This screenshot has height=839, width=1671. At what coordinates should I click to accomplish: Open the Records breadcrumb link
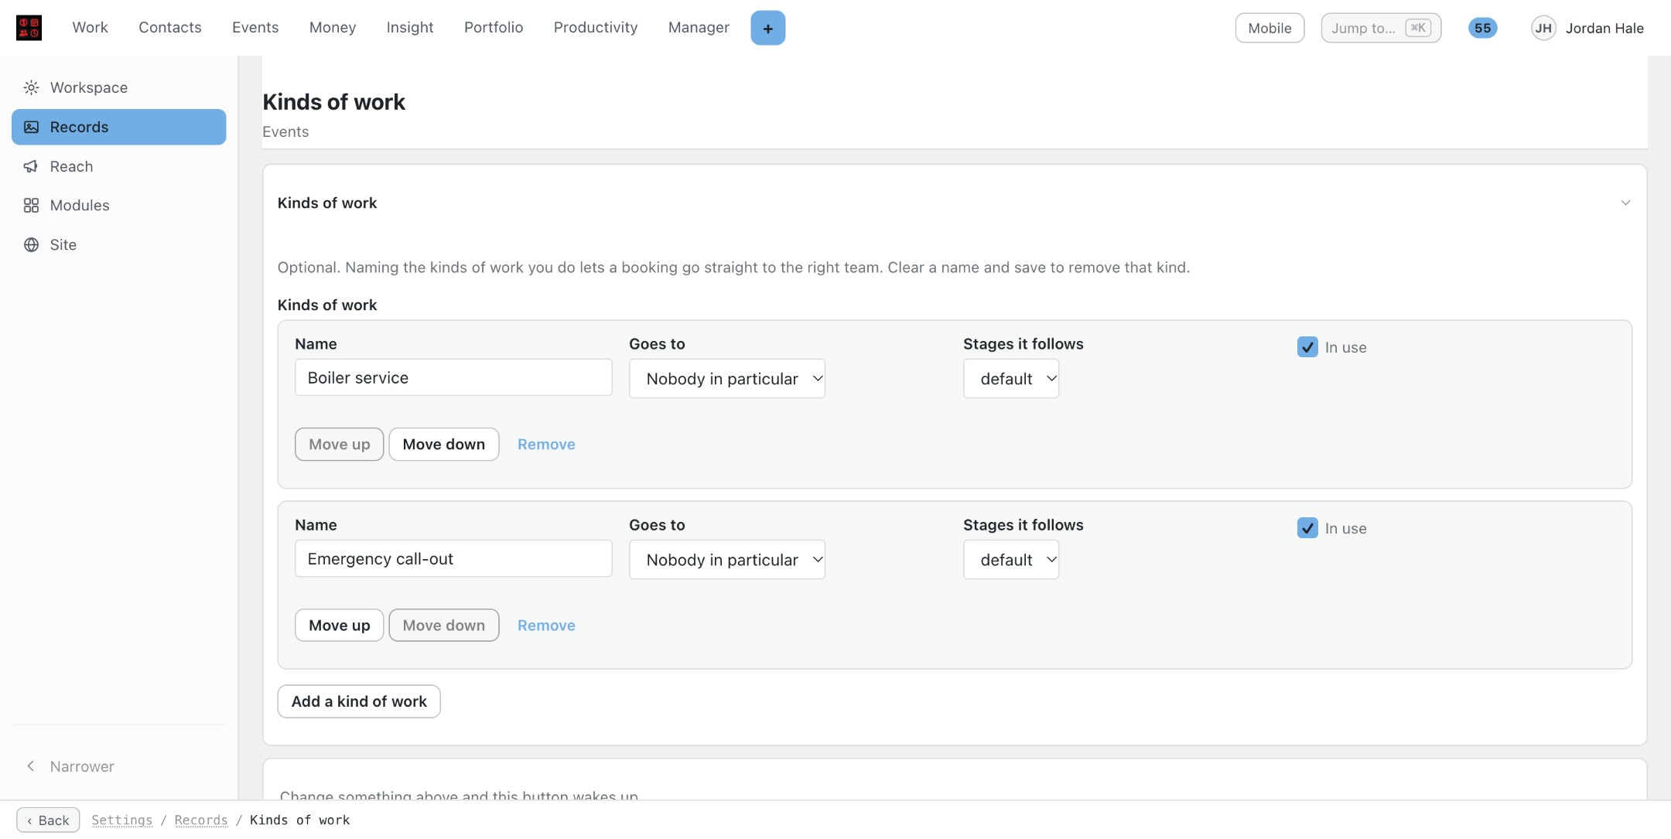coord(201,820)
